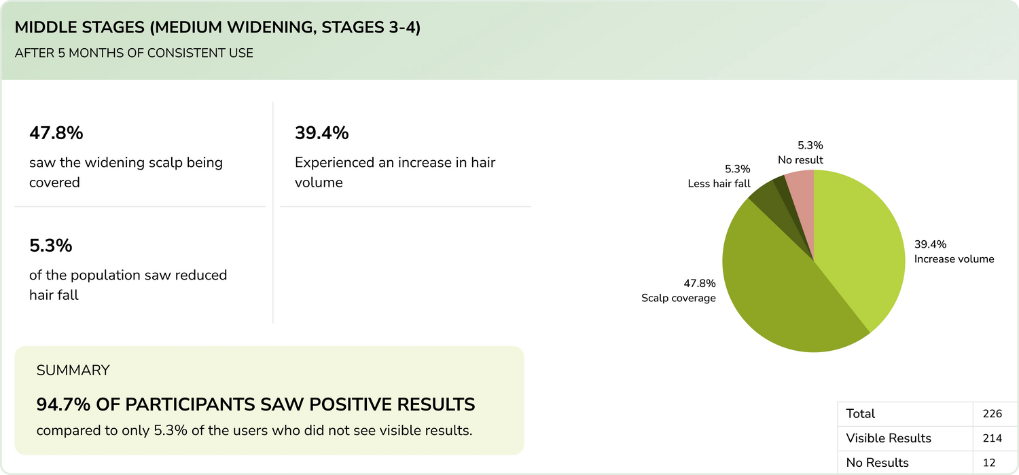Click "Experienced an increase in hair volume" text

click(395, 172)
